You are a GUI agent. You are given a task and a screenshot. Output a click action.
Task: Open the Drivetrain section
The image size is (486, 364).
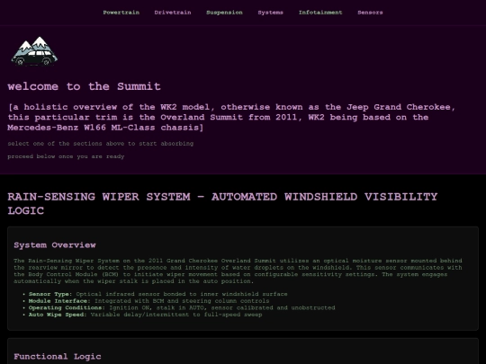coord(173,13)
